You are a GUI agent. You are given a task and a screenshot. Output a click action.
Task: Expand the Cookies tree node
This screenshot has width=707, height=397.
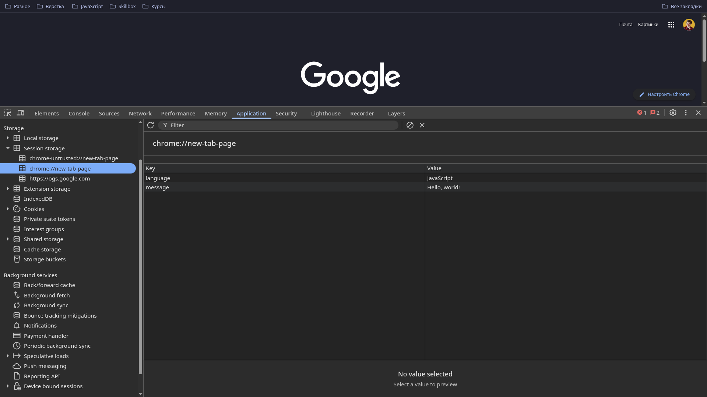click(8, 209)
